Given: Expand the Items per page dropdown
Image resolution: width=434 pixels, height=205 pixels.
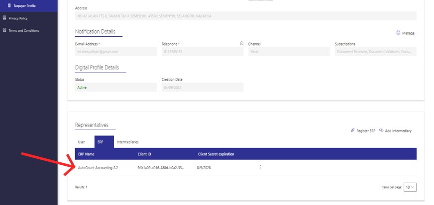Looking at the screenshot, I should [x=410, y=187].
